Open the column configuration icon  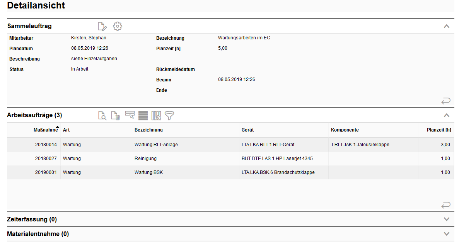coord(156,115)
